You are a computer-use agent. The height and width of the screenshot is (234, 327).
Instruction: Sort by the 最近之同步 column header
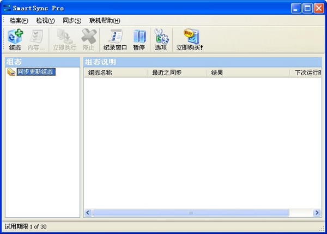[x=177, y=73]
